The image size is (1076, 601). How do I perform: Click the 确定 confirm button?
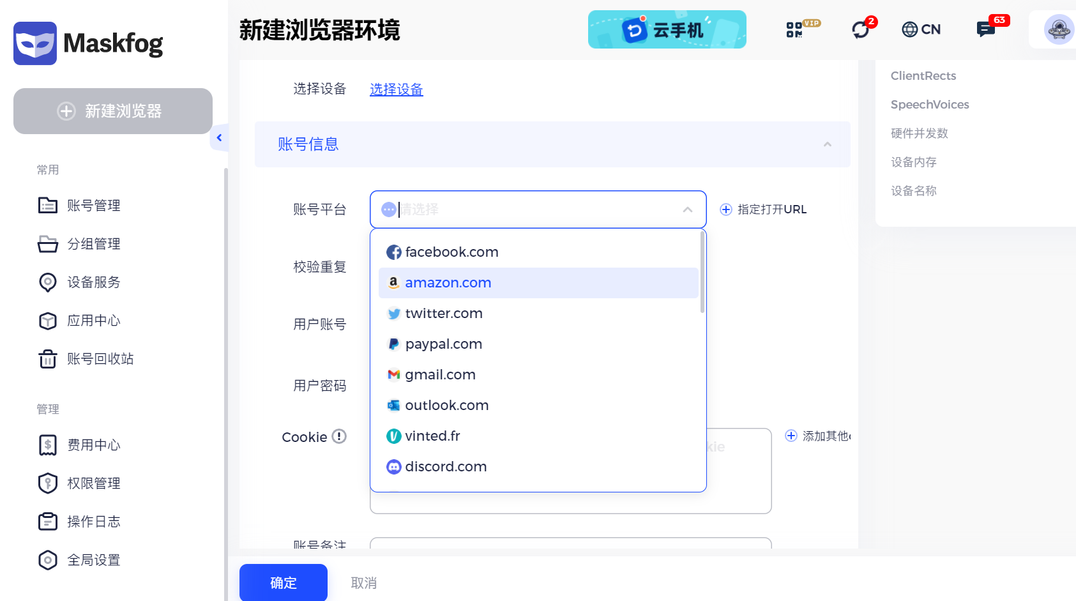pyautogui.click(x=284, y=582)
